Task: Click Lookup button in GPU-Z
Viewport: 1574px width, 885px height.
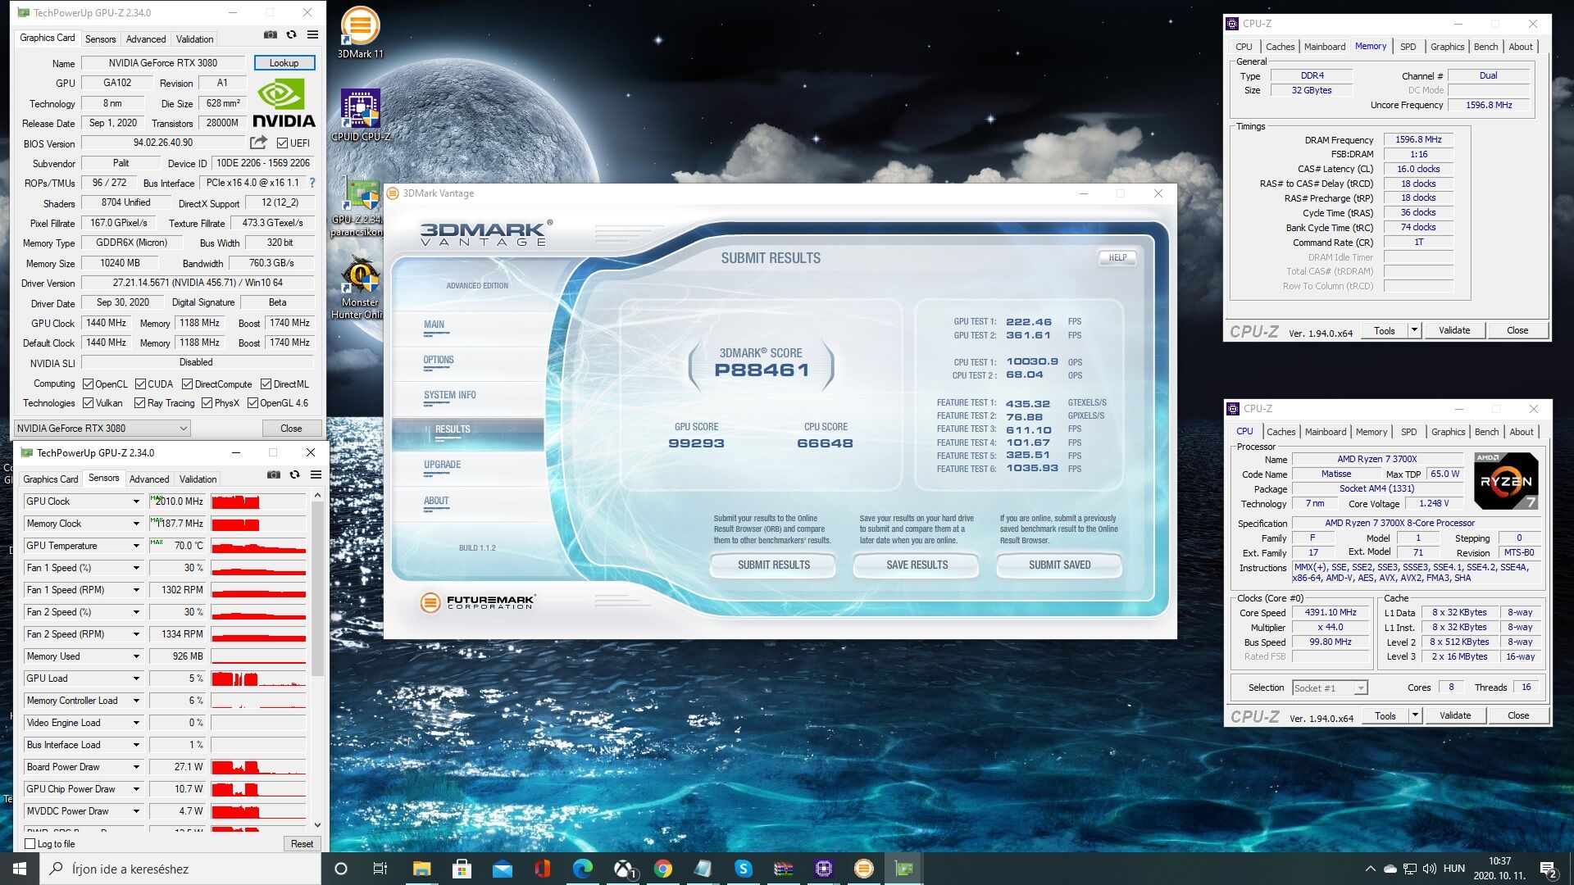Action: tap(284, 63)
